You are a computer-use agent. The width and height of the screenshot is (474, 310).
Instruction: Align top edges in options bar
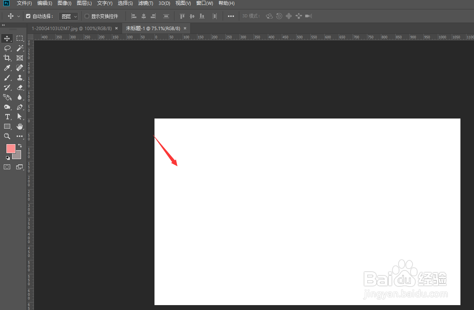pos(182,16)
